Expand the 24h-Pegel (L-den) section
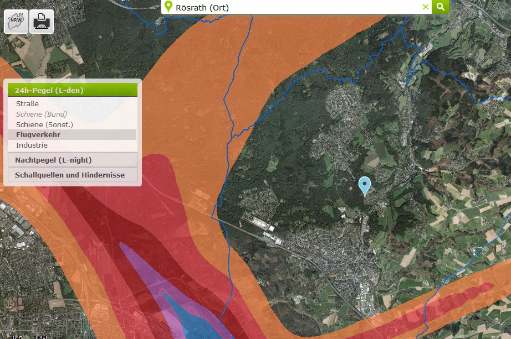 [x=73, y=90]
